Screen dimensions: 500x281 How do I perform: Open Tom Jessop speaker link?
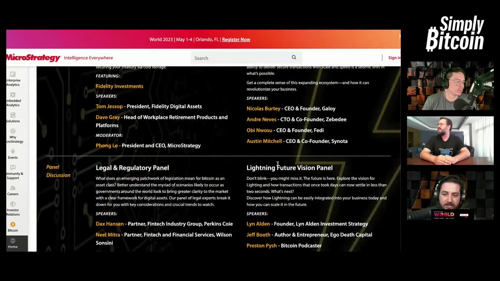[x=109, y=107]
